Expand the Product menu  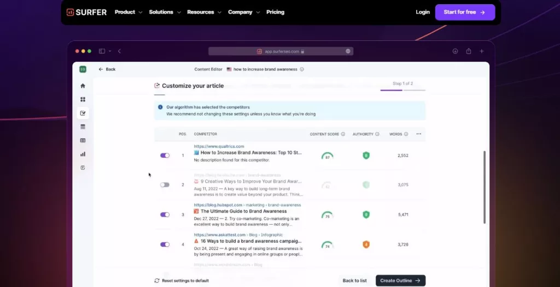tap(128, 12)
